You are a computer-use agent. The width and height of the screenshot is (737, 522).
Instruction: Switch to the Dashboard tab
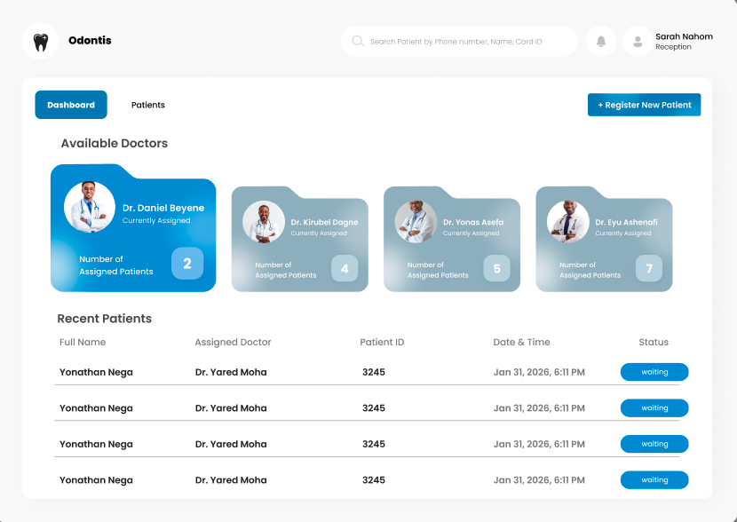pyautogui.click(x=71, y=105)
